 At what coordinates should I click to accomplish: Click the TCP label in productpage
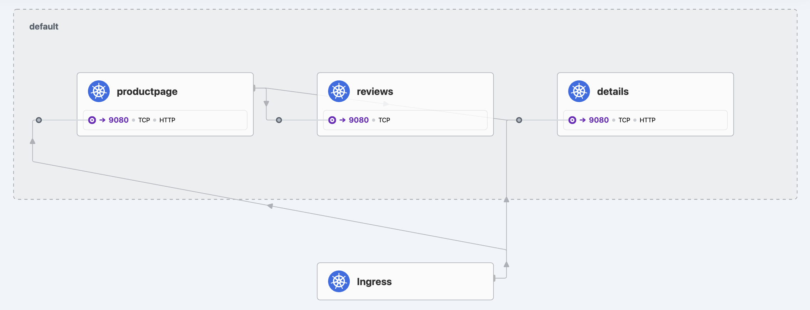[x=144, y=120]
